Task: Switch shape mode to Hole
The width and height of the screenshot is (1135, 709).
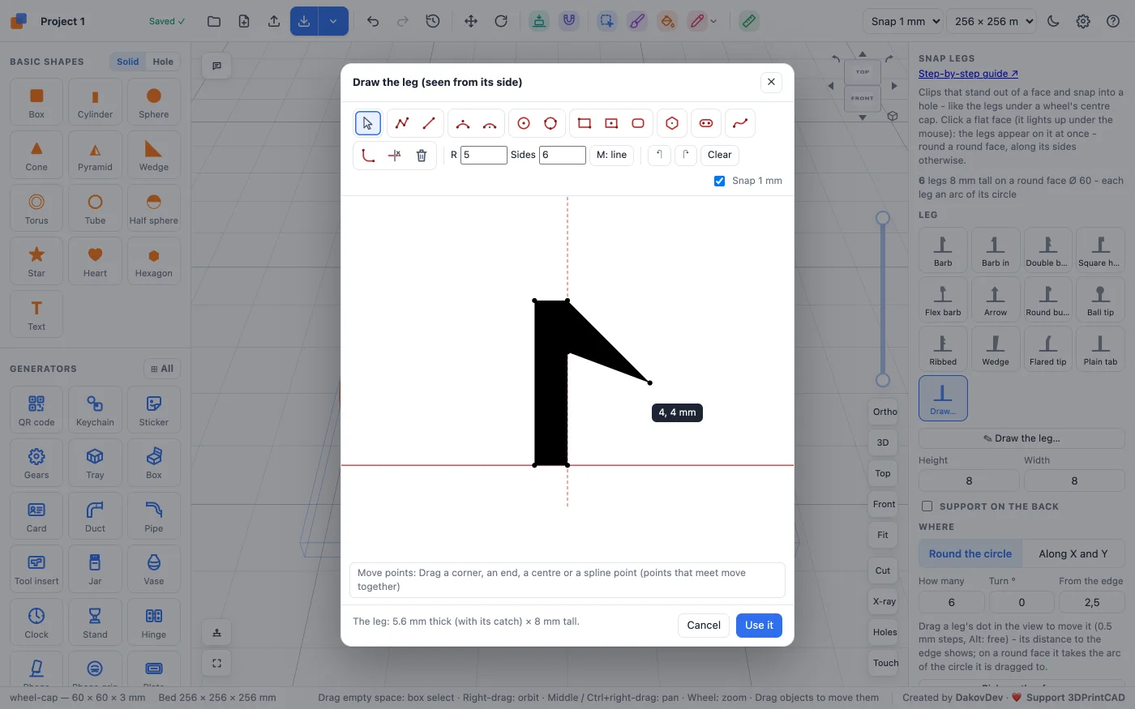Action: coord(163,62)
